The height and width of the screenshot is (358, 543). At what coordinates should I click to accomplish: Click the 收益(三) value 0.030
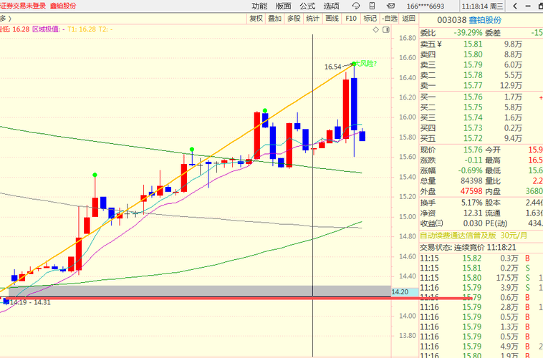pyautogui.click(x=473, y=223)
